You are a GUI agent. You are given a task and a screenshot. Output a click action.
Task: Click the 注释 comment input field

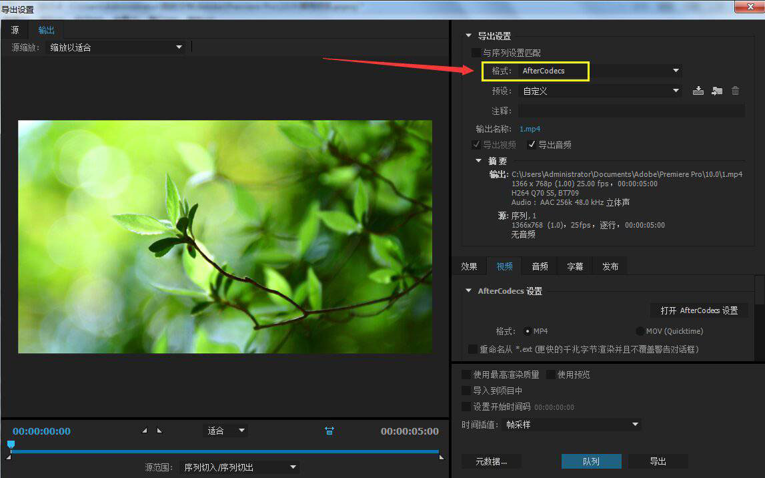632,111
